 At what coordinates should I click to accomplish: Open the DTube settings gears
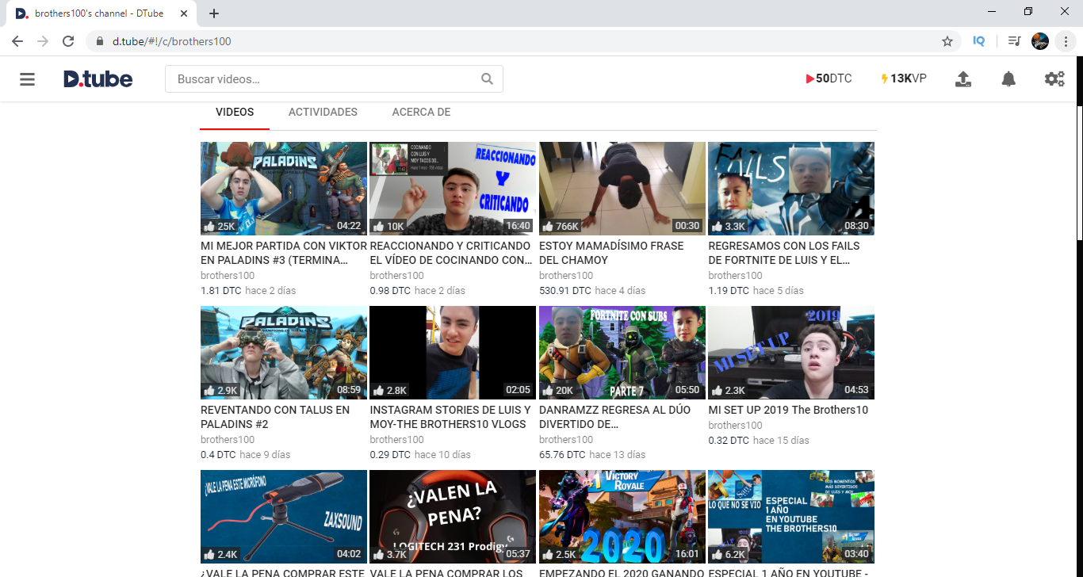[x=1054, y=78]
